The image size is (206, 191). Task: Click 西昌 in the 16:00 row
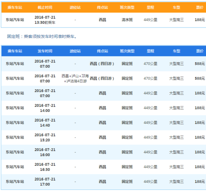[103, 152]
